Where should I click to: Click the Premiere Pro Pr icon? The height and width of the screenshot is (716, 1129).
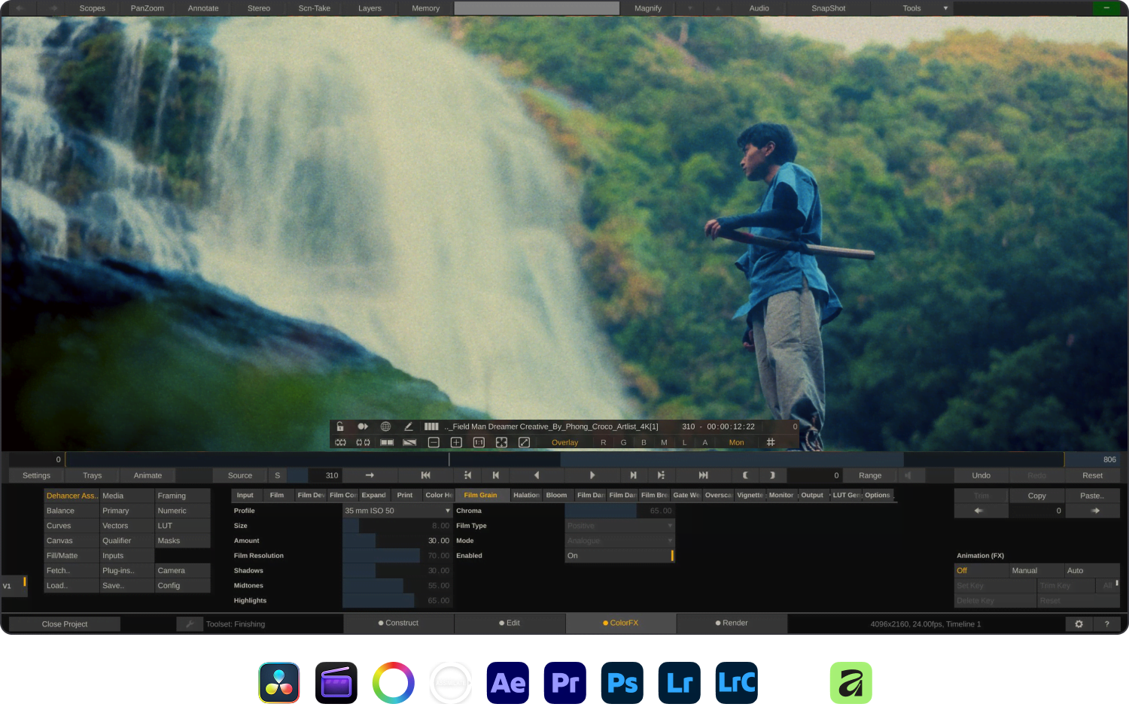click(565, 683)
